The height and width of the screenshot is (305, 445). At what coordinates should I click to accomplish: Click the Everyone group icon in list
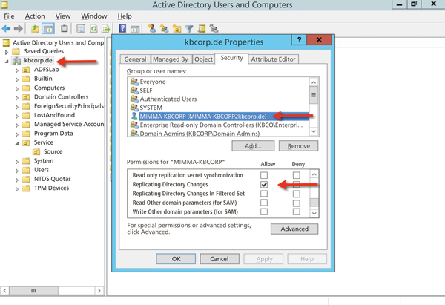coord(134,82)
